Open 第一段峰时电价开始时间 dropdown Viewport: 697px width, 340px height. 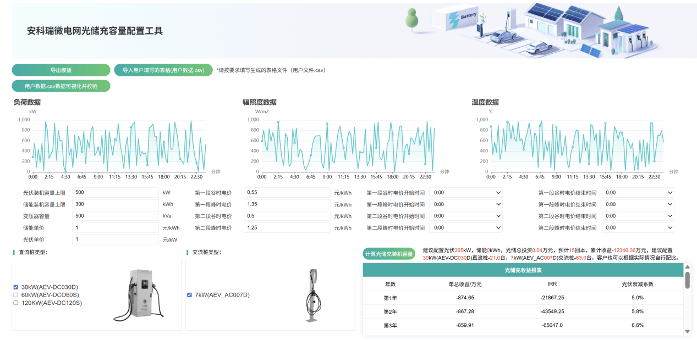(x=465, y=204)
